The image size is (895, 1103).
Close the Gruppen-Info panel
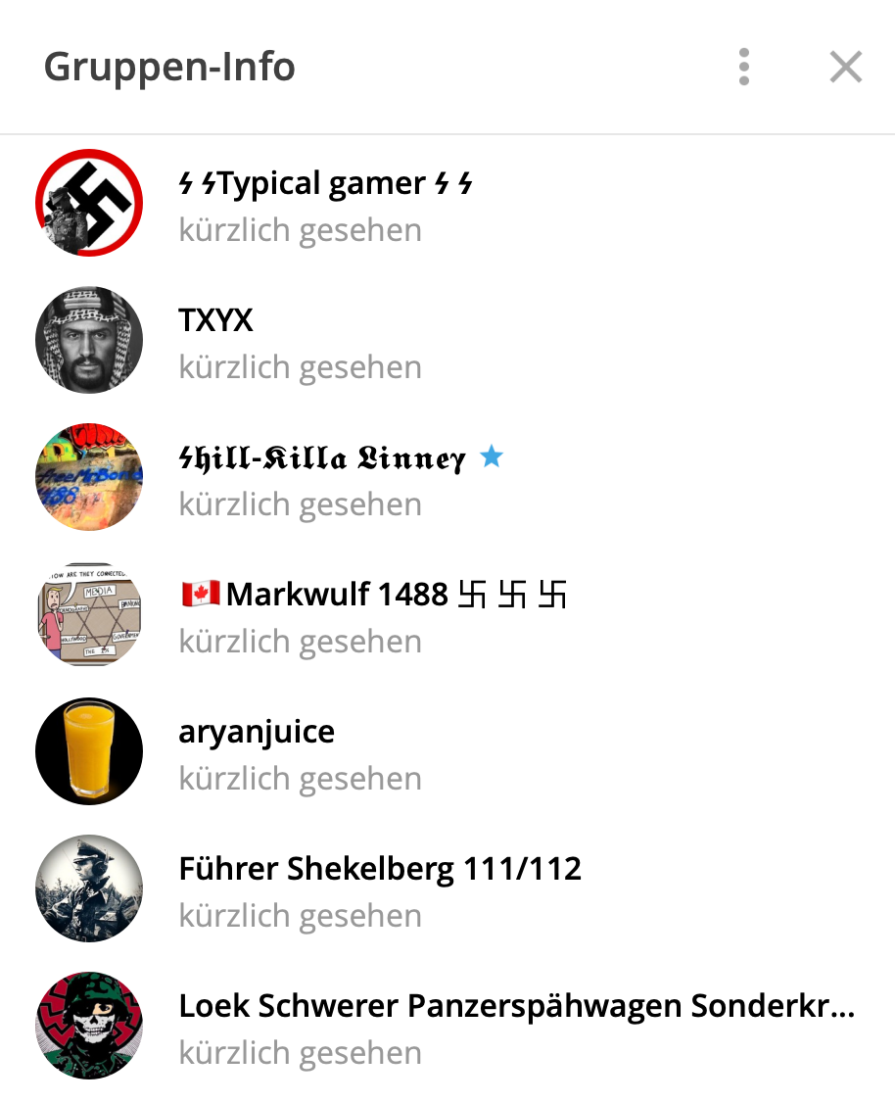click(846, 67)
